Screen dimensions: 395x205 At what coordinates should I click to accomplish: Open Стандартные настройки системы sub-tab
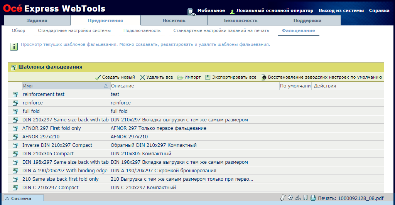(74, 30)
